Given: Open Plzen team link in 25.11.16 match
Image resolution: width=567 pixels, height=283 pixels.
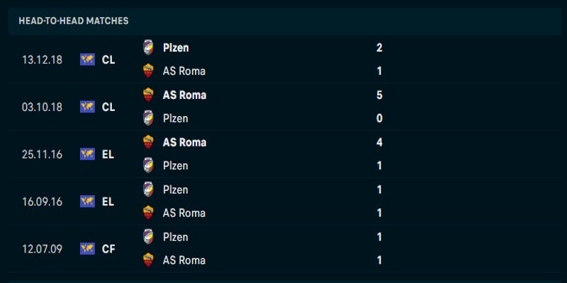Looking at the screenshot, I should coord(176,166).
